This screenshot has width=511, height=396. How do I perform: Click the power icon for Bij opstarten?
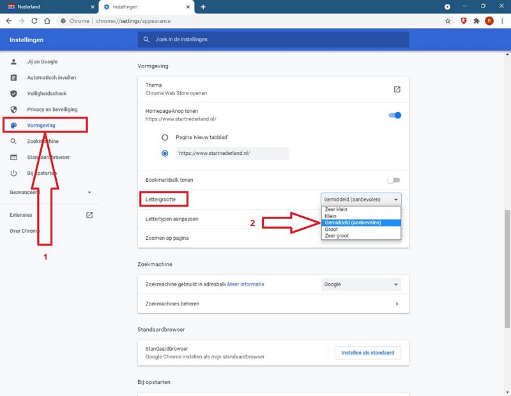[13, 173]
